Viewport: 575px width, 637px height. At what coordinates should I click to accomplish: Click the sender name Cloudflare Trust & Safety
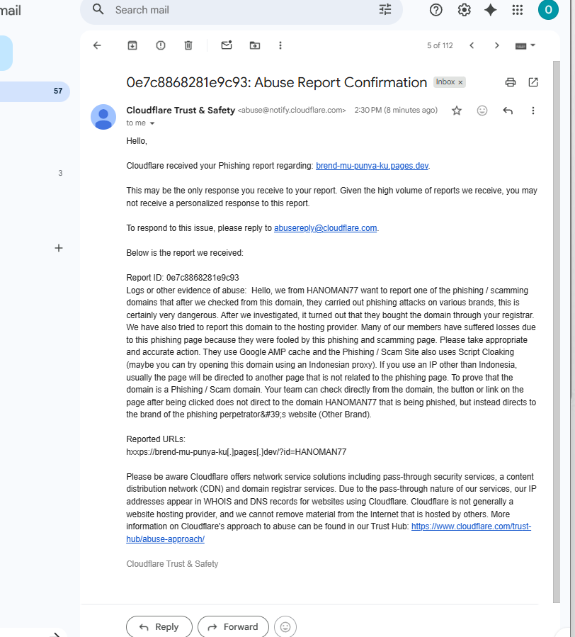point(181,111)
